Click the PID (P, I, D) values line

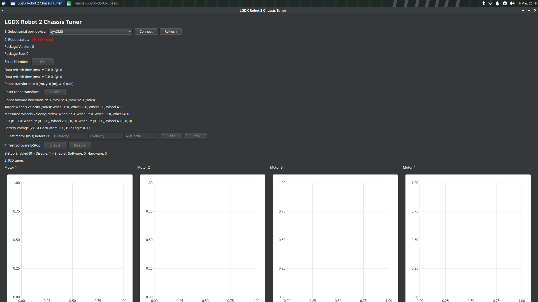pyautogui.click(x=68, y=121)
